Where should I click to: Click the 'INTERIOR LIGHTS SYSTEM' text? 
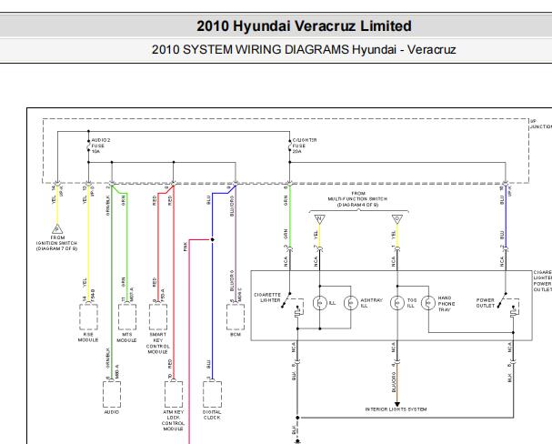[x=396, y=409]
